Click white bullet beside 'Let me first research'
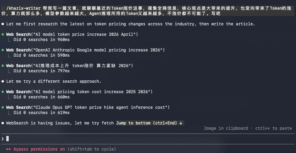 (x=3, y=24)
